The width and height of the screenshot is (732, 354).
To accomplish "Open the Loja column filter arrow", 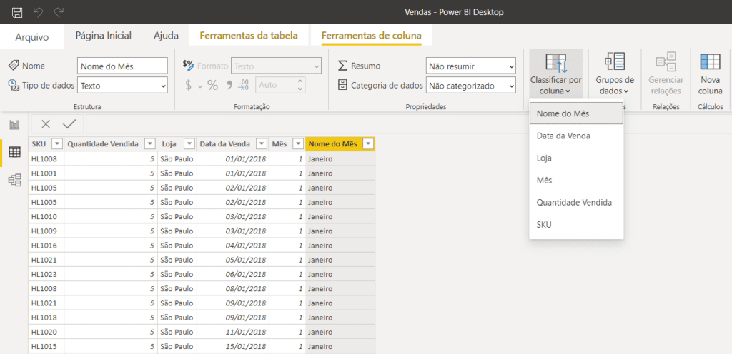I will click(189, 143).
